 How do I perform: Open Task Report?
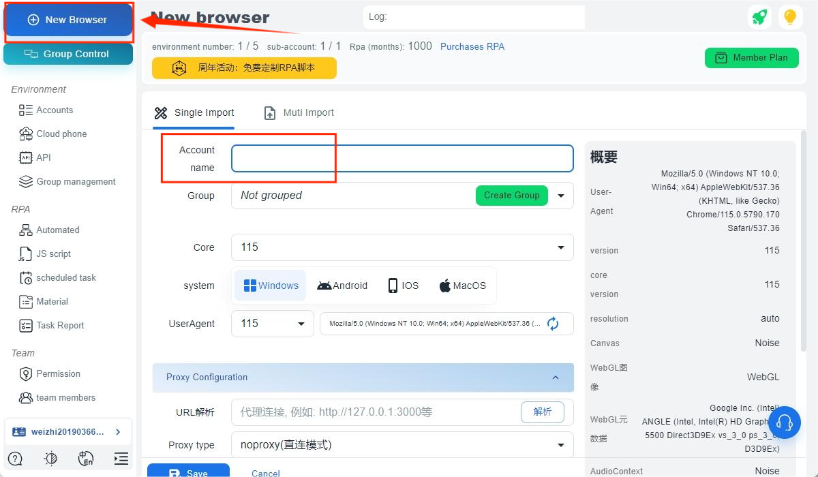[60, 325]
